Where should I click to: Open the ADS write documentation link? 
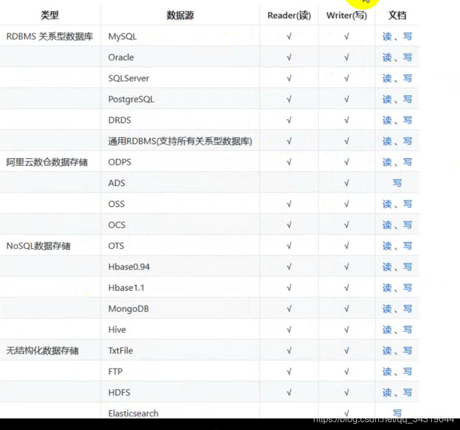[397, 183]
